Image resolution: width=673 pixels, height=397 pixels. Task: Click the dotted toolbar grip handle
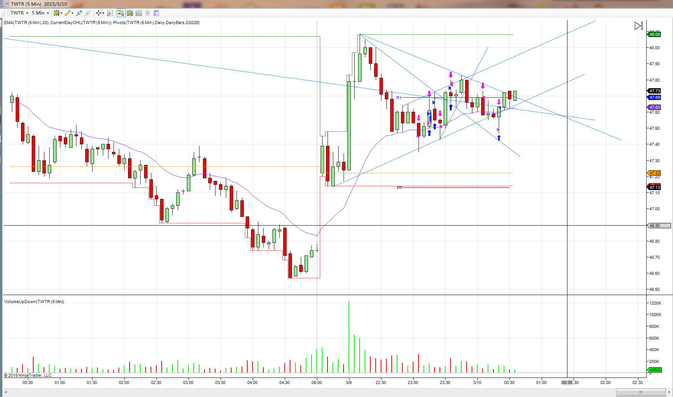tap(5, 13)
